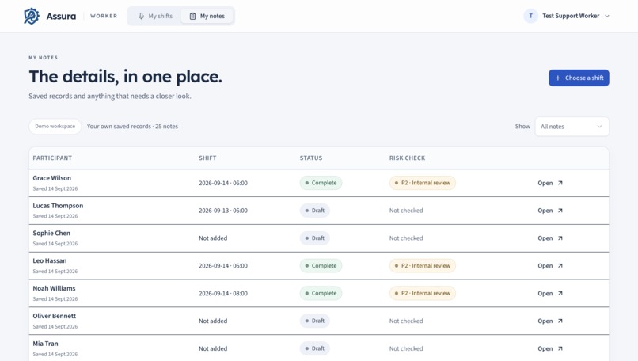638x361 pixels.
Task: Switch to the My notes tab
Action: click(x=207, y=16)
